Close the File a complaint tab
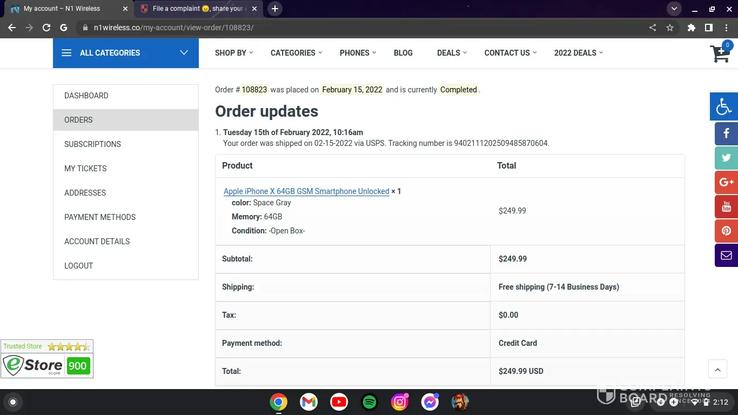 (254, 9)
